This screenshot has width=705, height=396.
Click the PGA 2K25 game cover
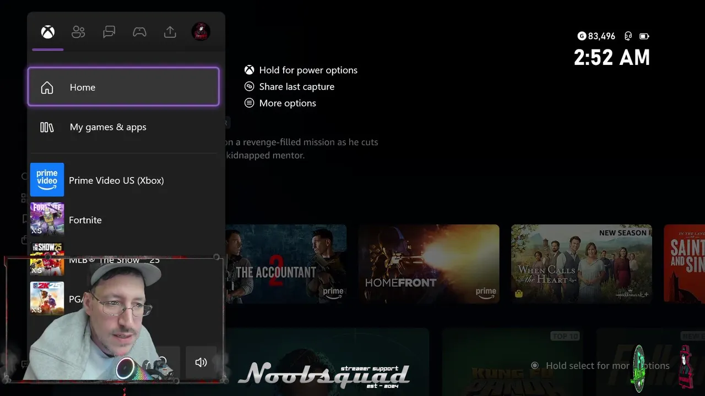[x=47, y=298]
